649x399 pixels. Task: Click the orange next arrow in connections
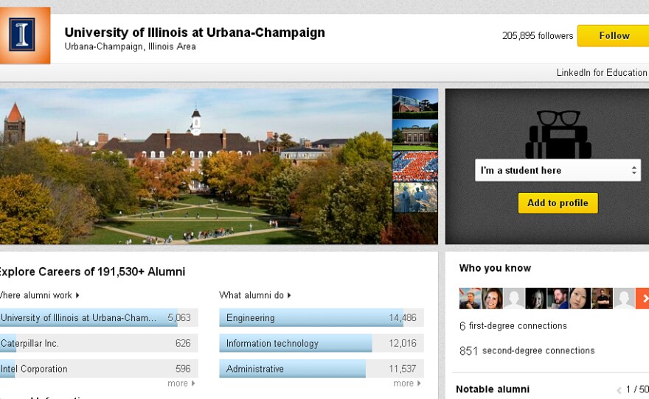point(643,298)
